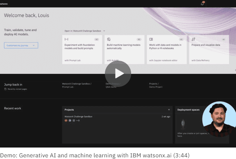Image resolution: width=236 pixels, height=159 pixels.
Task: Open Work with data and models notebooks card
Action: coord(167,50)
